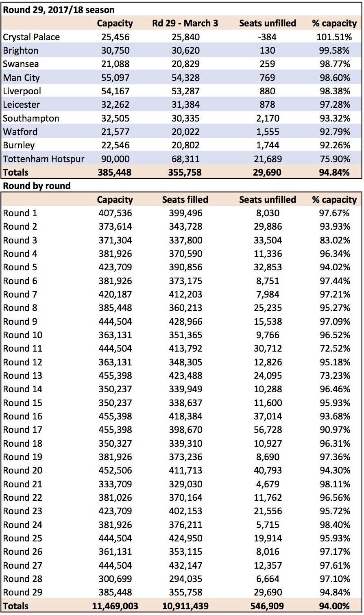The width and height of the screenshot is (364, 615).
Task: Select the Man City row label
Action: pyautogui.click(x=21, y=78)
